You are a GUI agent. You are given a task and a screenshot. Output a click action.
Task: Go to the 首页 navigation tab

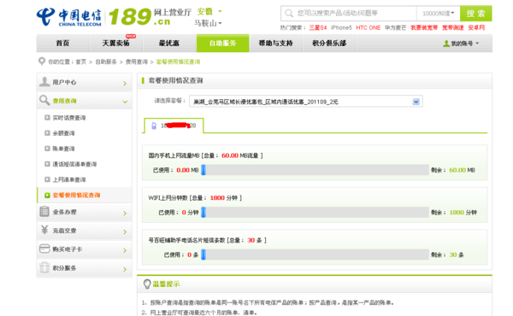pyautogui.click(x=62, y=44)
